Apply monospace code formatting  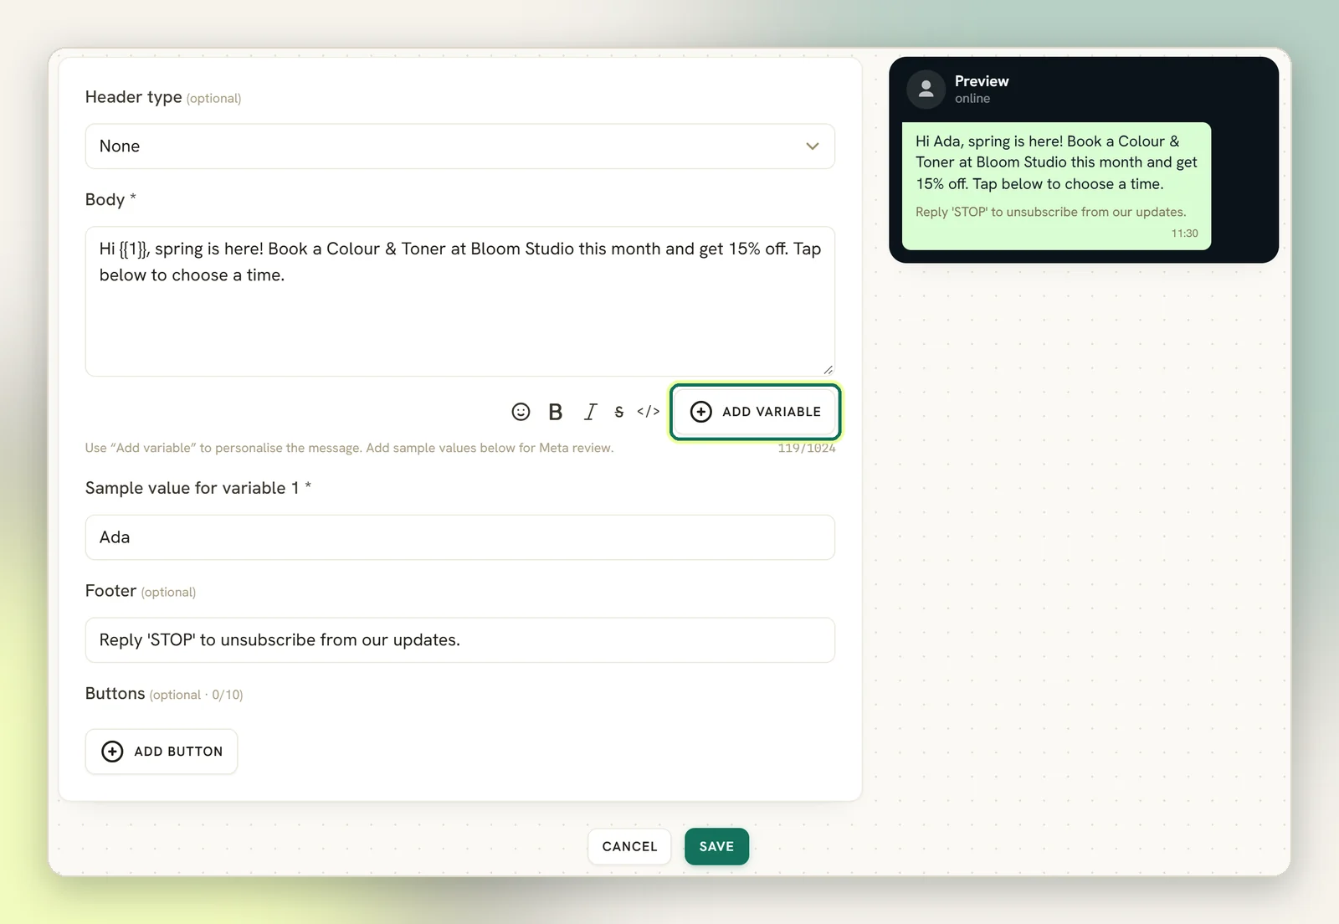pos(648,412)
